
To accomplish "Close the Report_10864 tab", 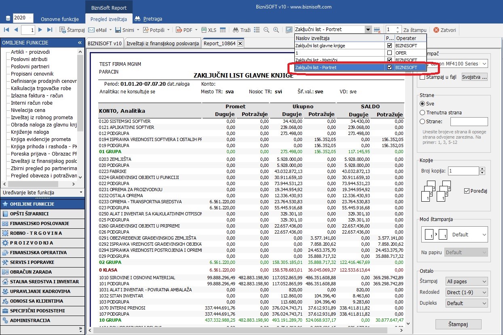I will pyautogui.click(x=240, y=43).
